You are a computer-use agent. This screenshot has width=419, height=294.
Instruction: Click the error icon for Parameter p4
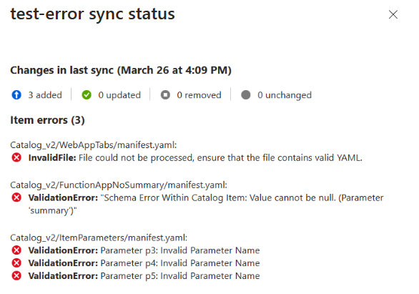[x=16, y=263]
